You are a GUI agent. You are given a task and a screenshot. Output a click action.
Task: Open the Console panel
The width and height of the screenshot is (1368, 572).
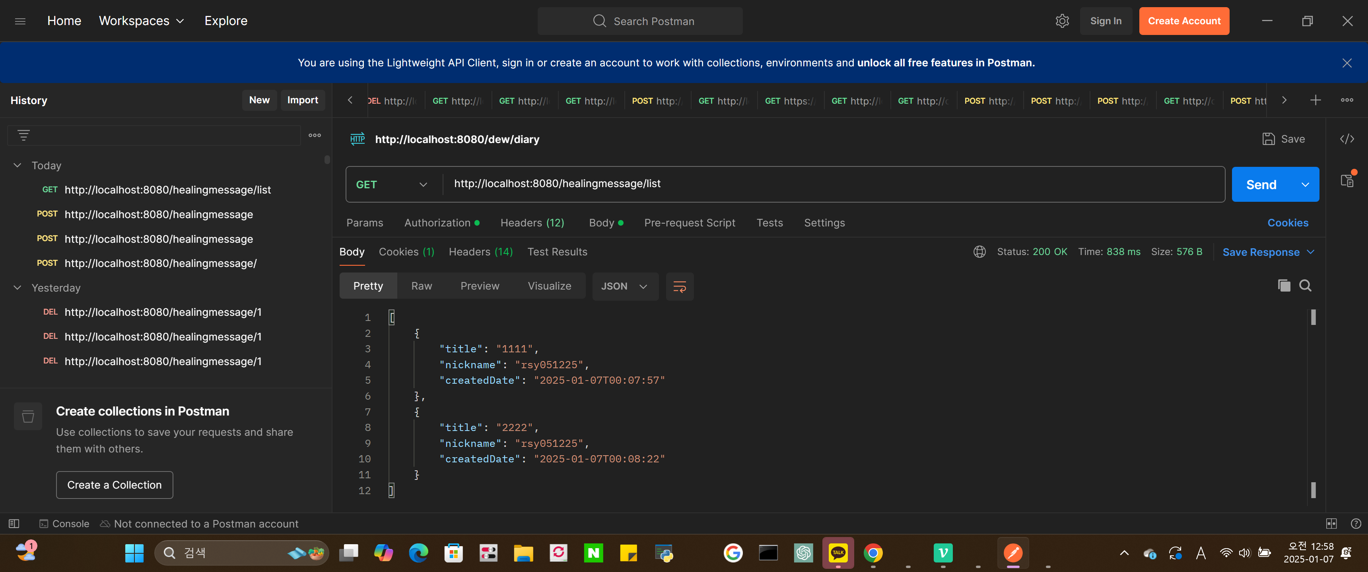(64, 524)
